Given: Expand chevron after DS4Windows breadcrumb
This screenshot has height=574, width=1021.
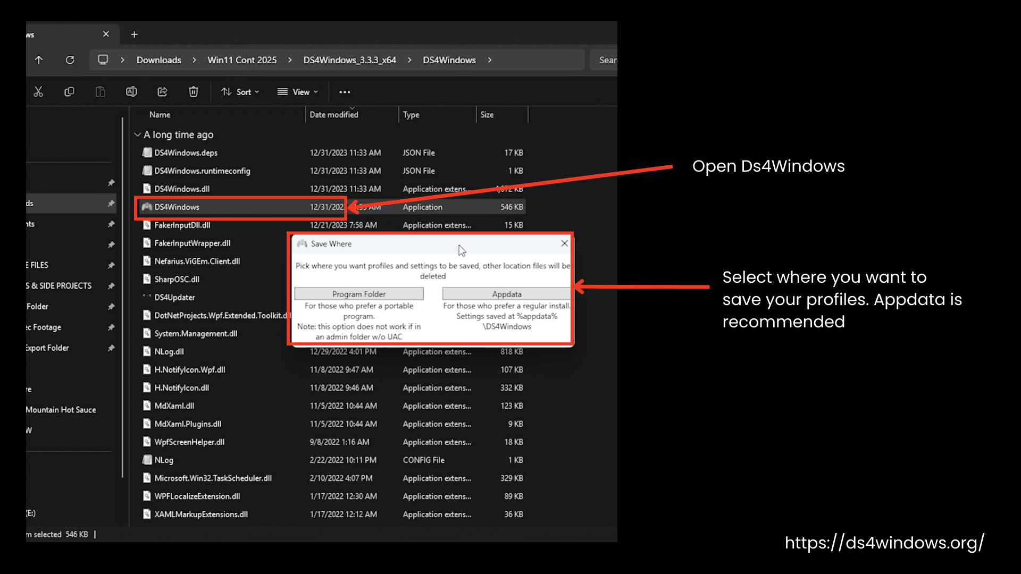Looking at the screenshot, I should click(x=489, y=60).
